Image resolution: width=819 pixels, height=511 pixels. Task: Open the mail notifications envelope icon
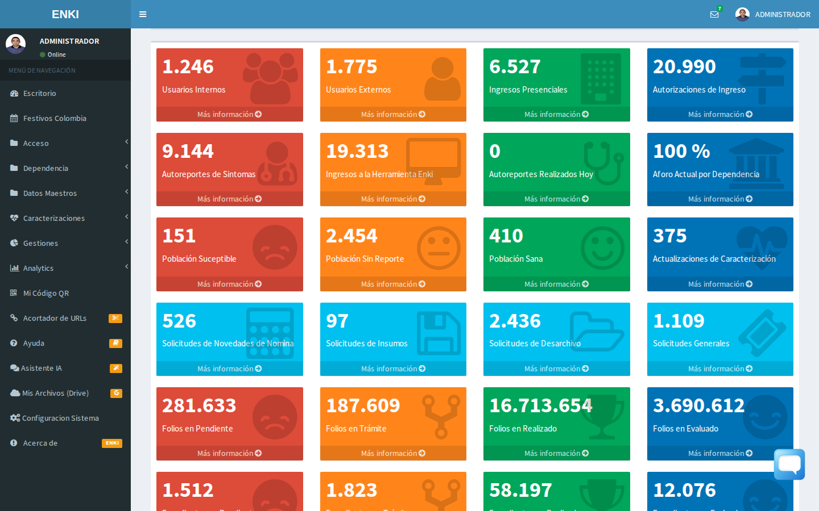coord(714,15)
